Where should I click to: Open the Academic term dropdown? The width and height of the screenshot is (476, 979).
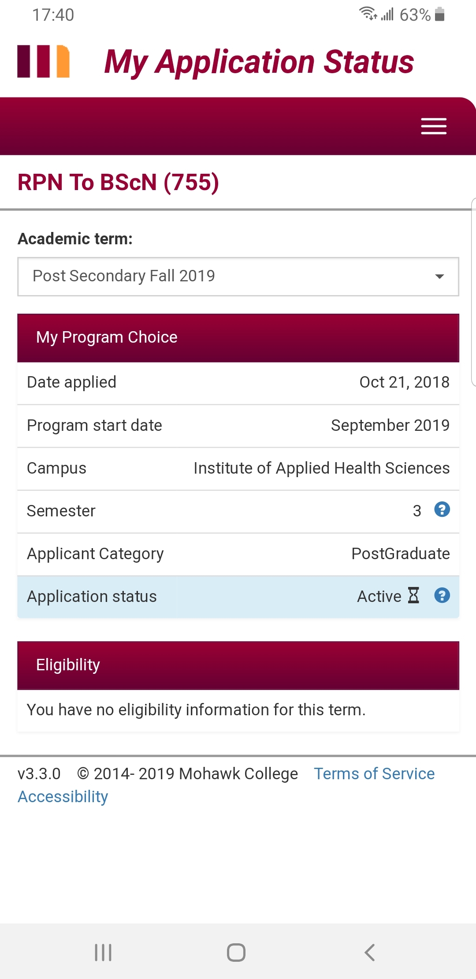[238, 277]
